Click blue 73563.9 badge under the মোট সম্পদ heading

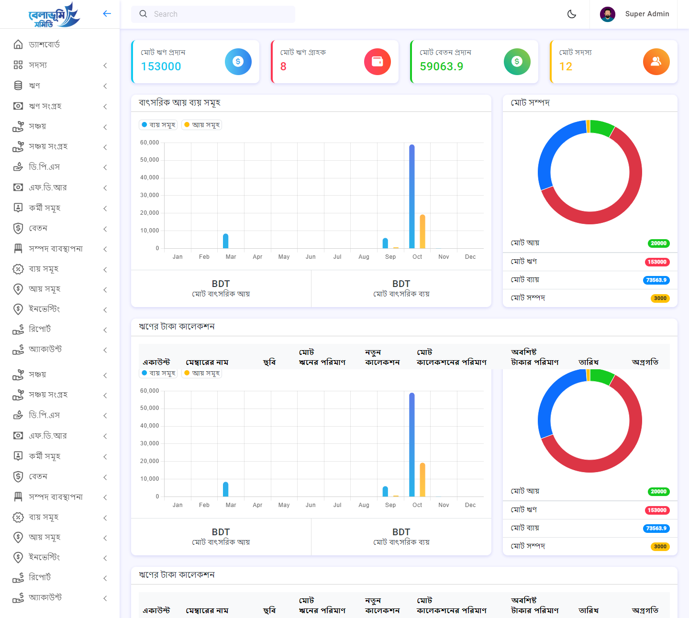point(656,280)
